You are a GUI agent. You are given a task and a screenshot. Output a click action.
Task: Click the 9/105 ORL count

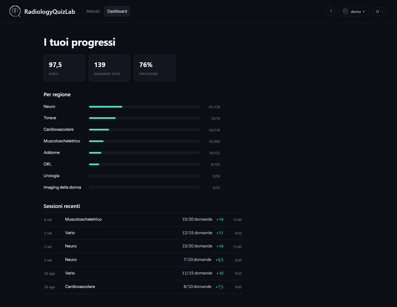point(215,165)
